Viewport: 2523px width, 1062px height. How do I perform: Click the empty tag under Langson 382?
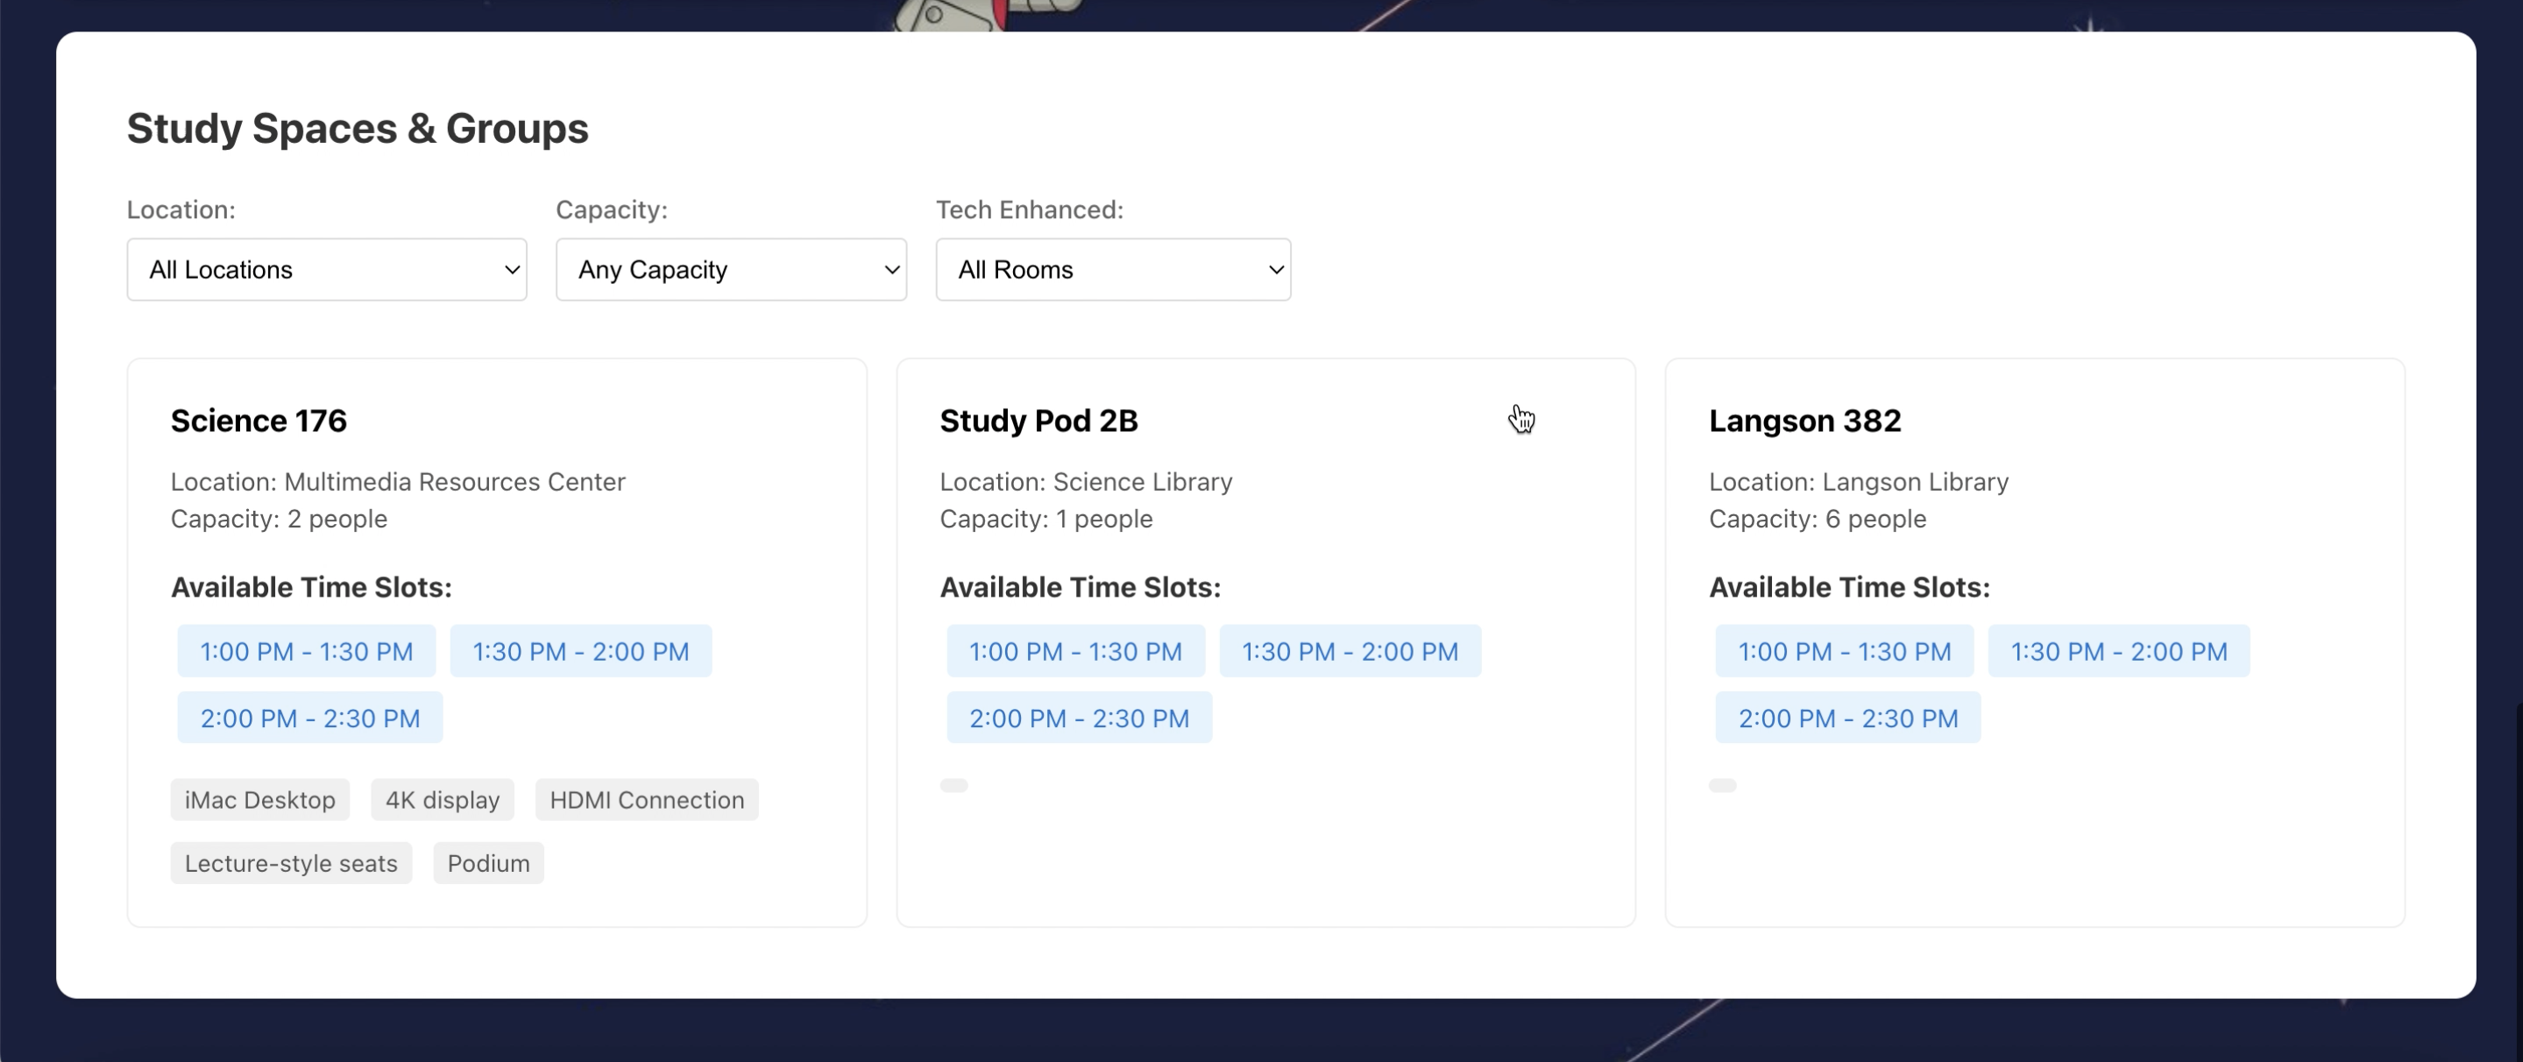pos(1722,785)
